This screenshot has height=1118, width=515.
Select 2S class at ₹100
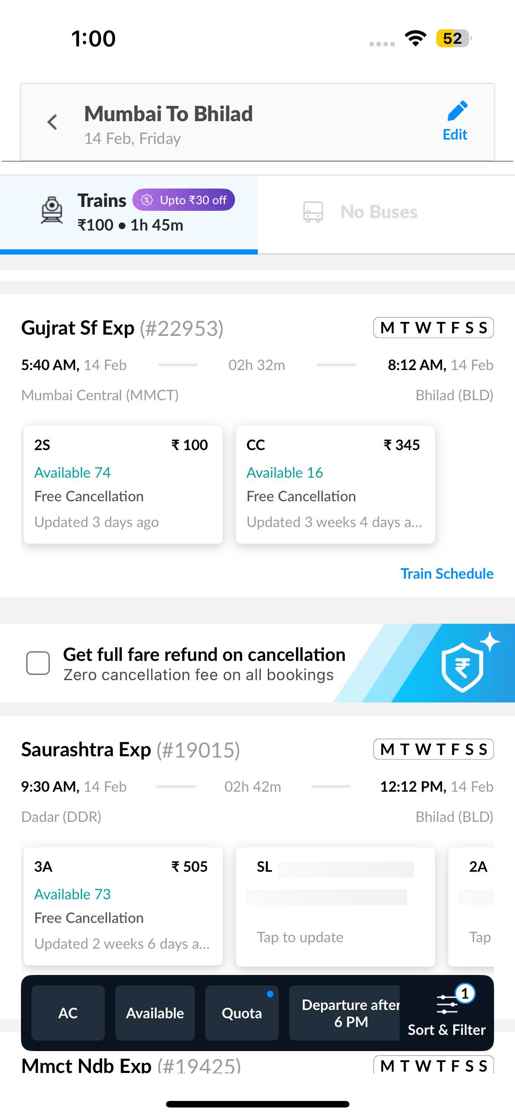click(x=123, y=485)
